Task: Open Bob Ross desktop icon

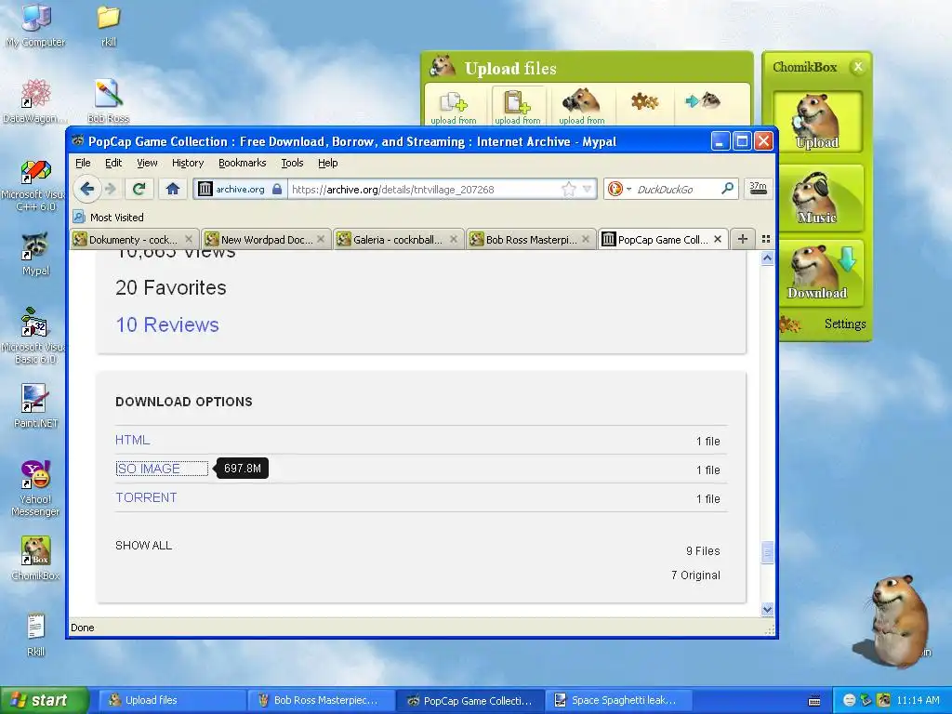Action: point(108,100)
